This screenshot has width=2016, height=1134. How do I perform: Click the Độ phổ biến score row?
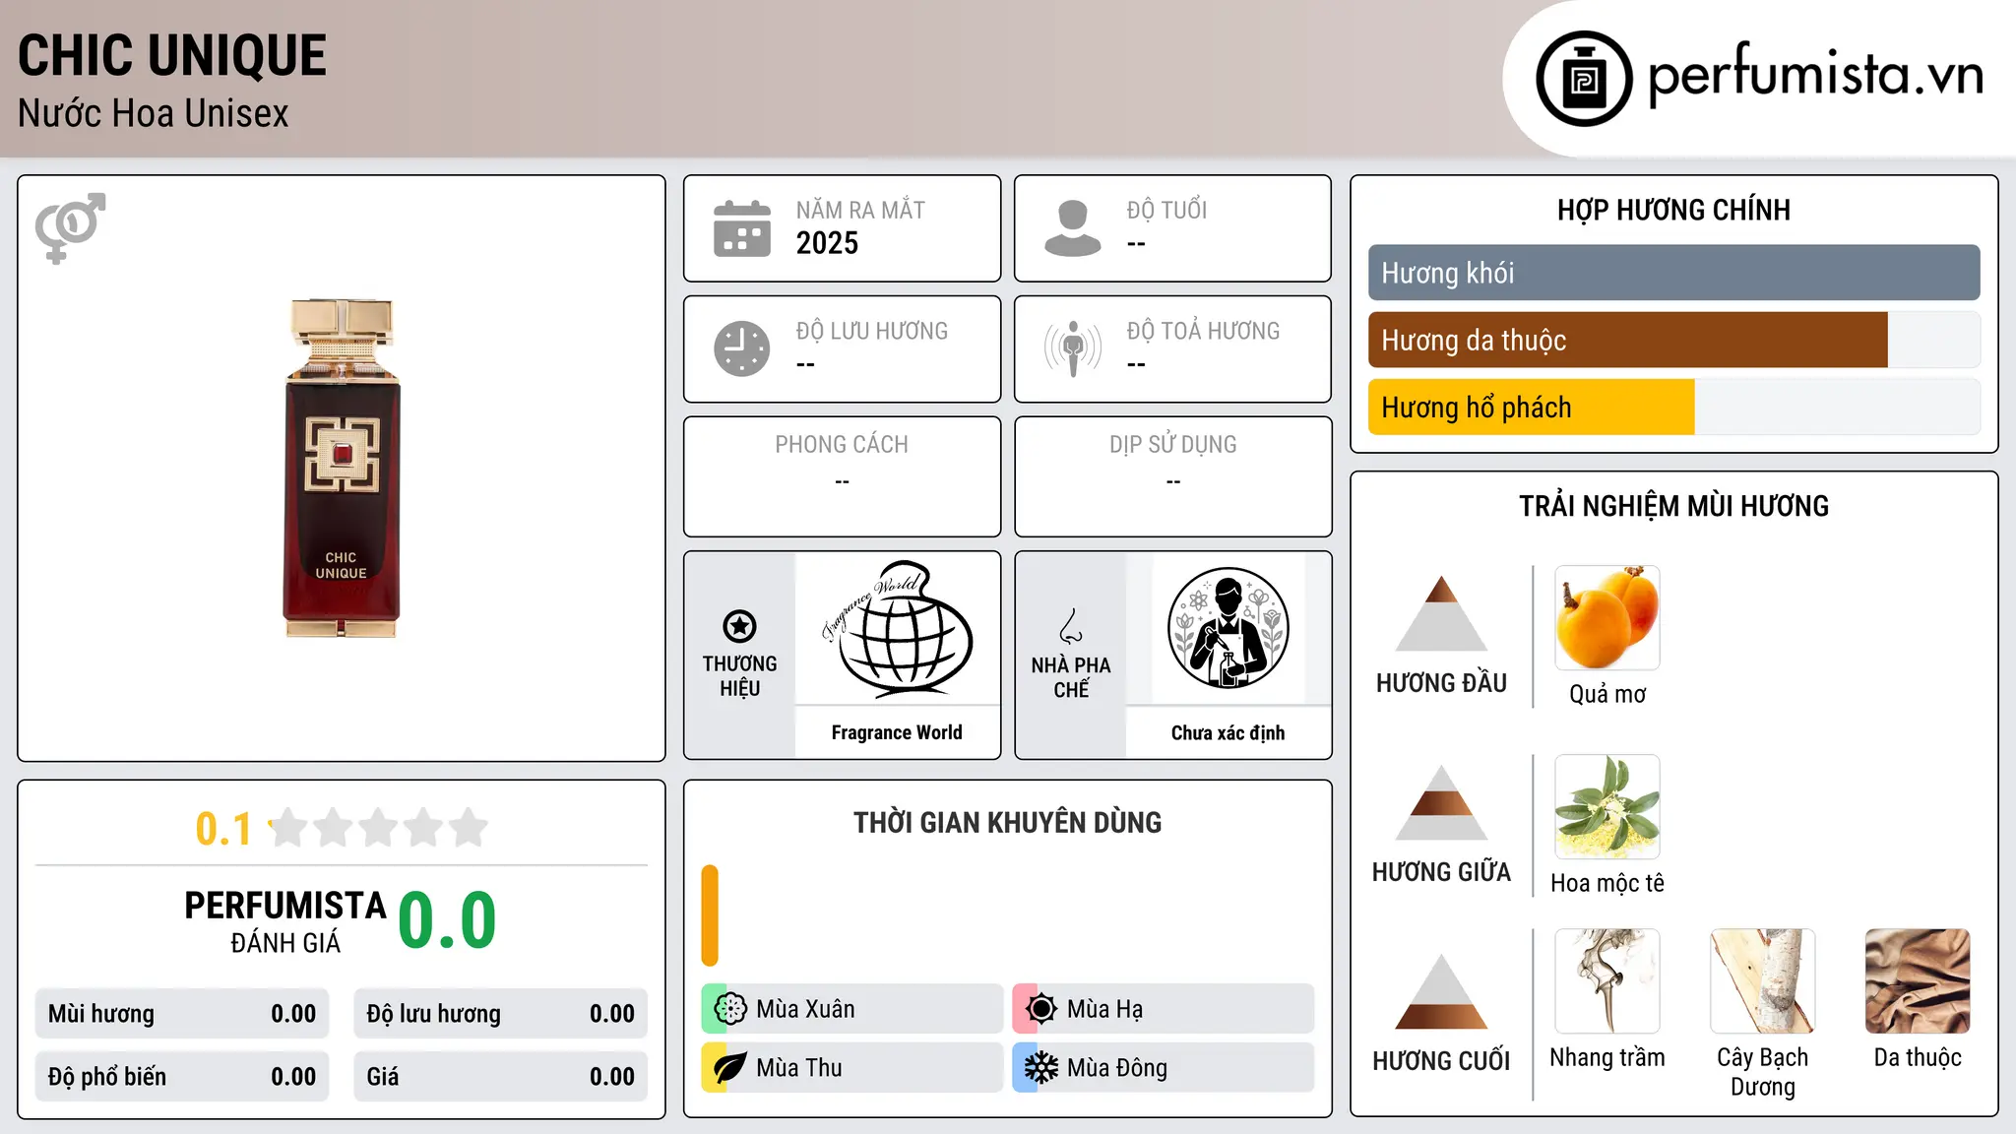[x=182, y=1077]
